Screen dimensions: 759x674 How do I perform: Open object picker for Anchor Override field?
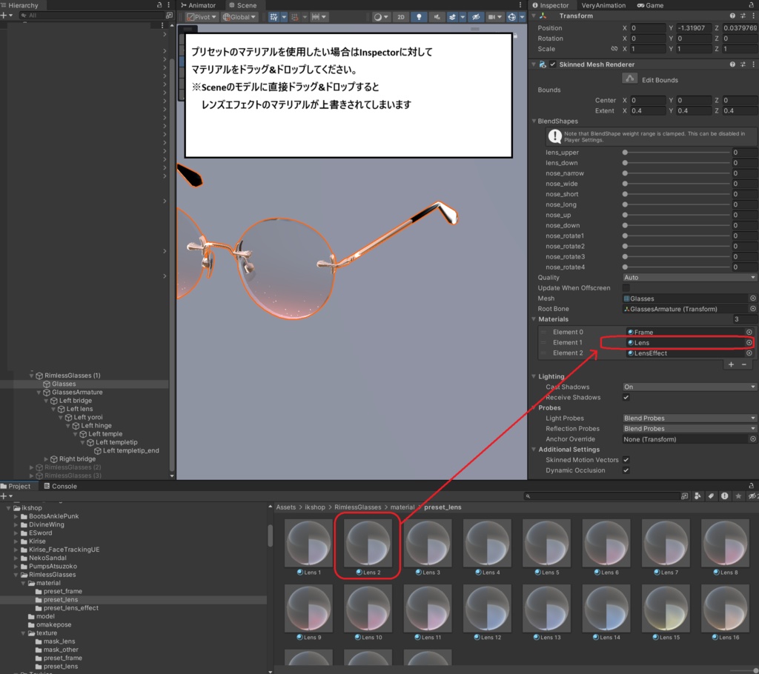point(753,439)
